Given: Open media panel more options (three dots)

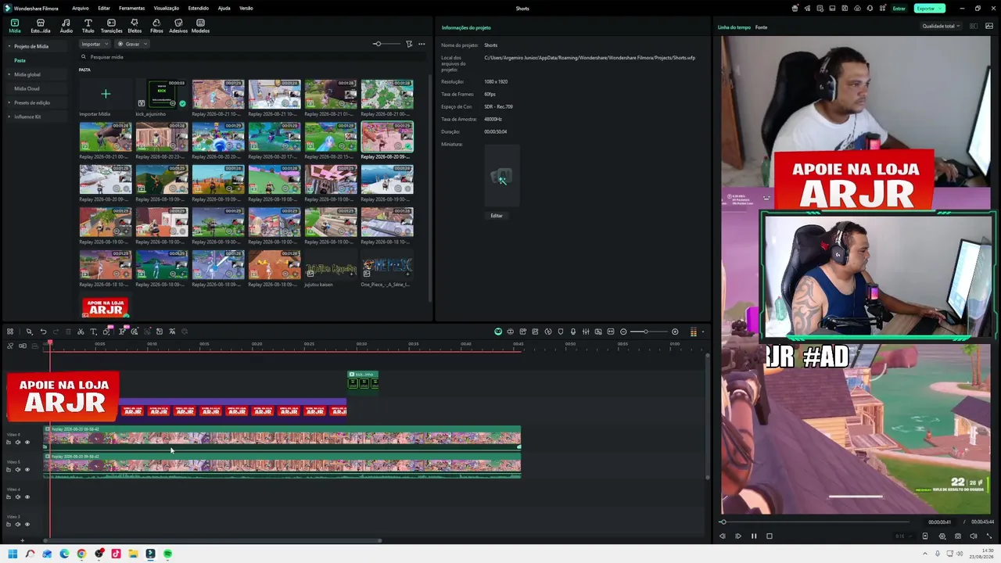Looking at the screenshot, I should click(x=422, y=44).
